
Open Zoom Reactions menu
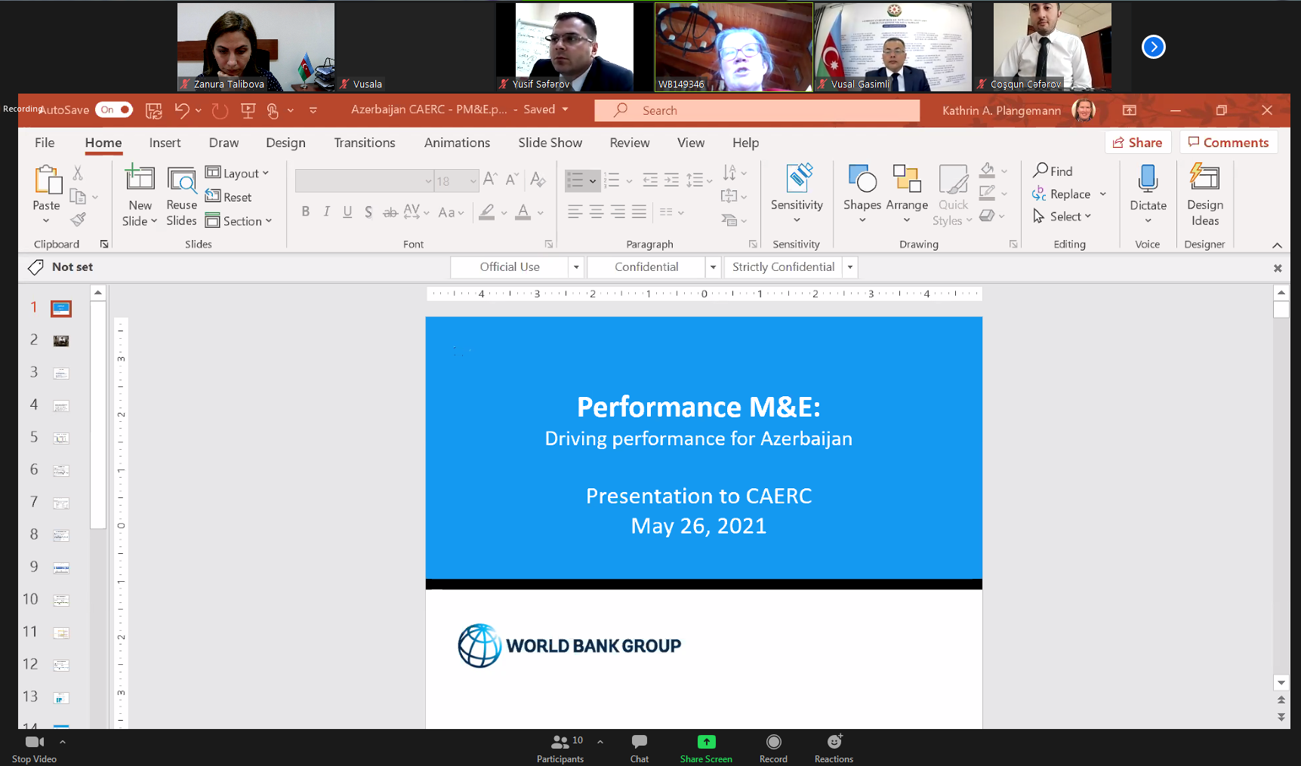834,748
